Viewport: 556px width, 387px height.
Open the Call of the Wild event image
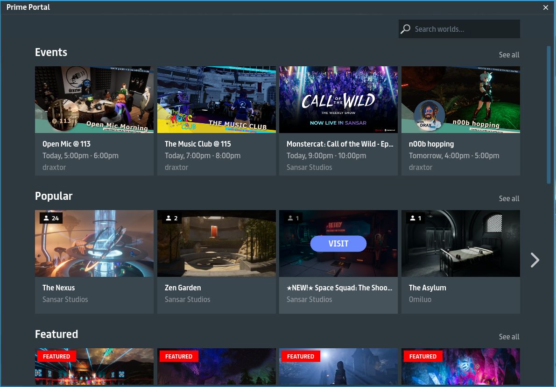click(338, 99)
